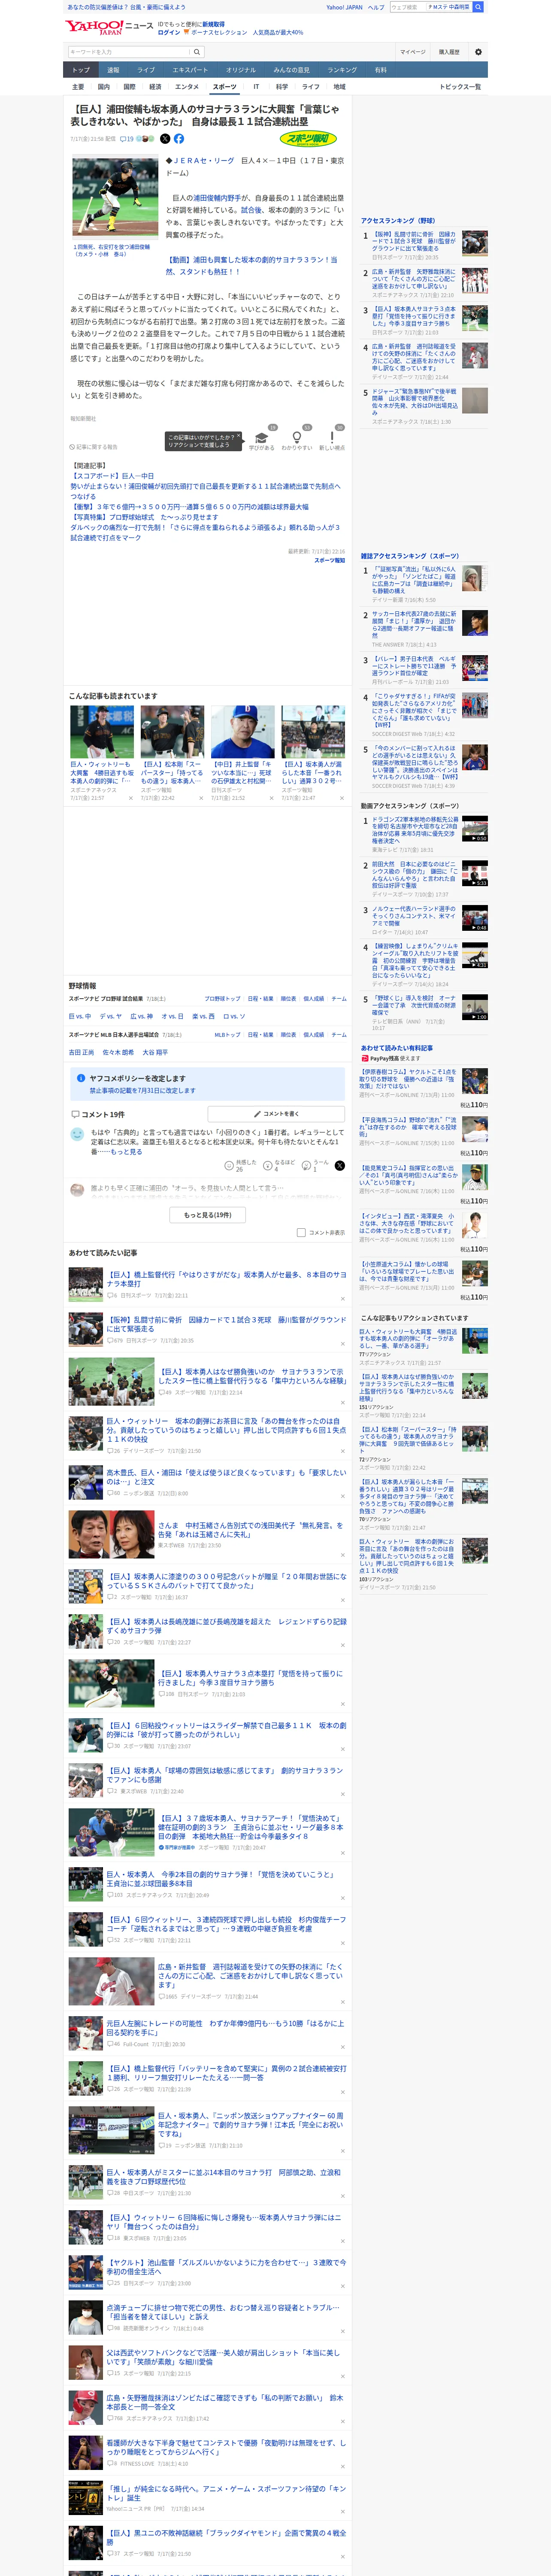Click the プロ野球トップ link

tap(222, 999)
